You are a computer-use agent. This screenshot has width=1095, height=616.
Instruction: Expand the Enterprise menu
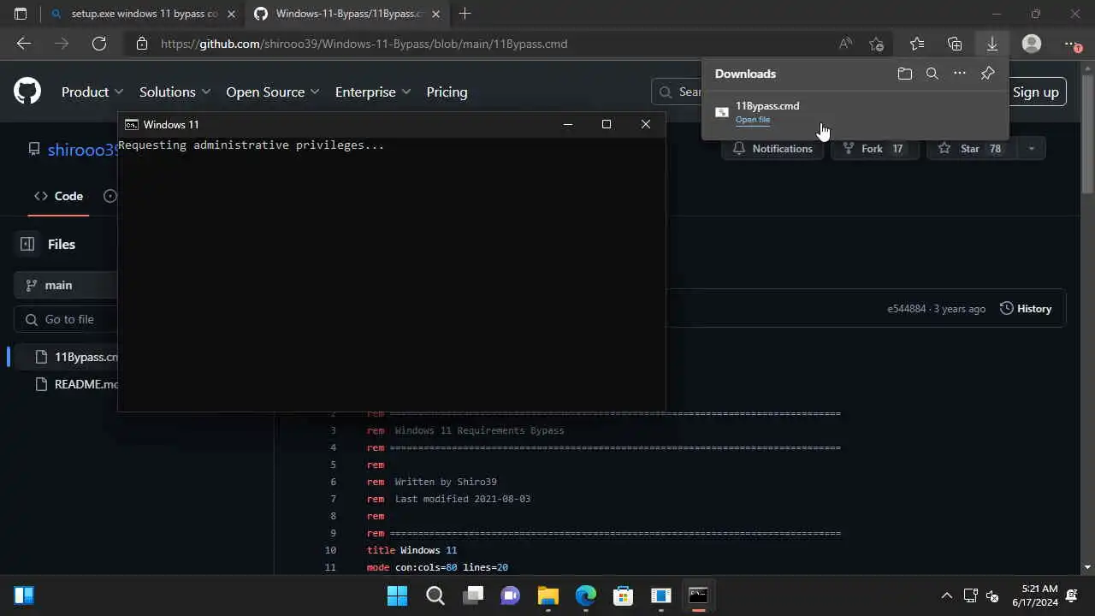tap(373, 92)
